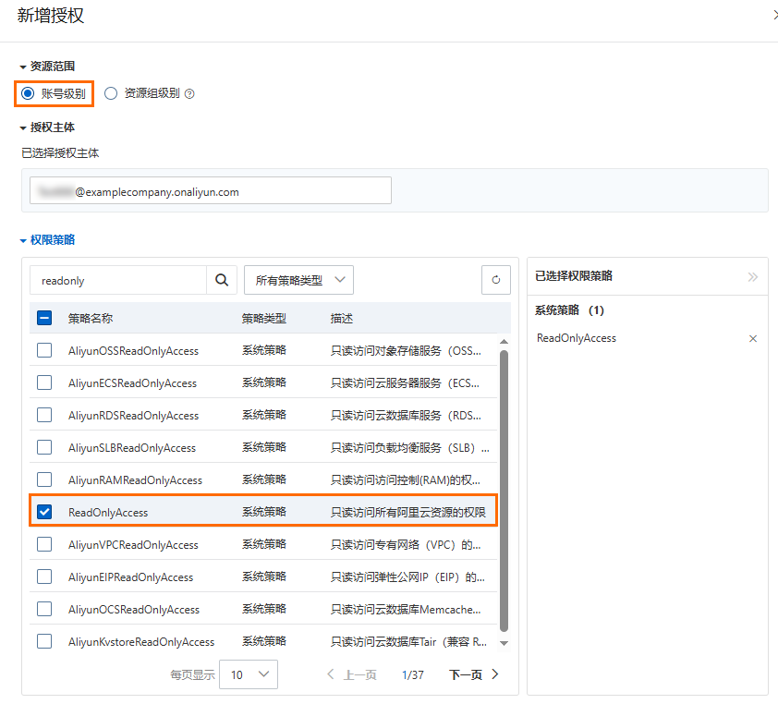Click AliyunEIPReadOnlyAccess policy name
The width and height of the screenshot is (778, 704).
[x=130, y=577]
